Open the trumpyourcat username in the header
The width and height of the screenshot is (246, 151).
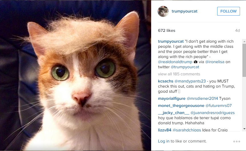point(185,11)
